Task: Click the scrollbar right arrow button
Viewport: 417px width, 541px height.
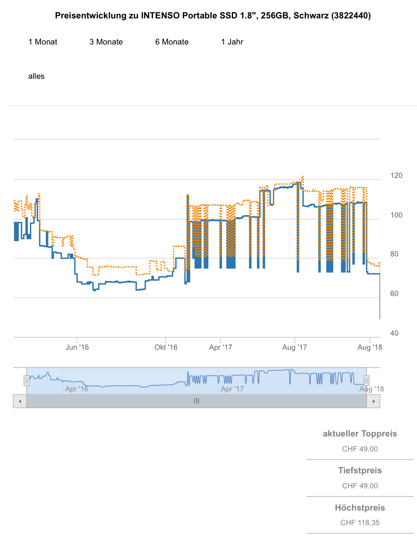Action: coord(373,401)
